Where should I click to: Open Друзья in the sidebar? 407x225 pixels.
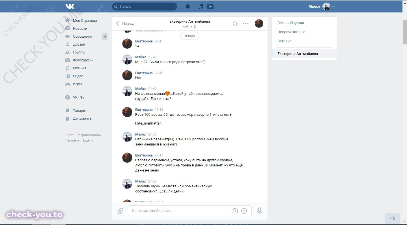click(79, 44)
